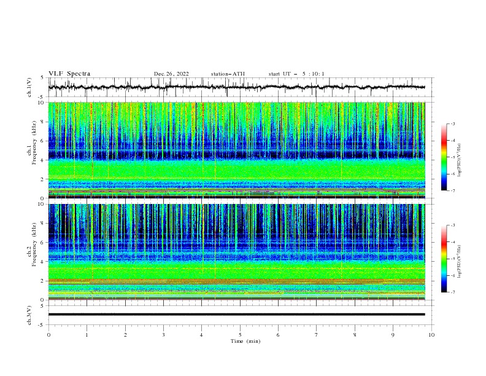Click the "station=ATH" label
This screenshot has height=376, width=486.
click(x=228, y=74)
